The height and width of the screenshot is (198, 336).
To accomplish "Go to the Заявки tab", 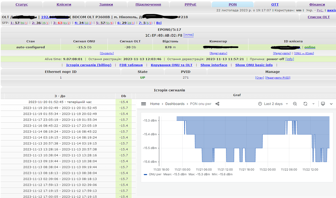I will tap(106, 5).
